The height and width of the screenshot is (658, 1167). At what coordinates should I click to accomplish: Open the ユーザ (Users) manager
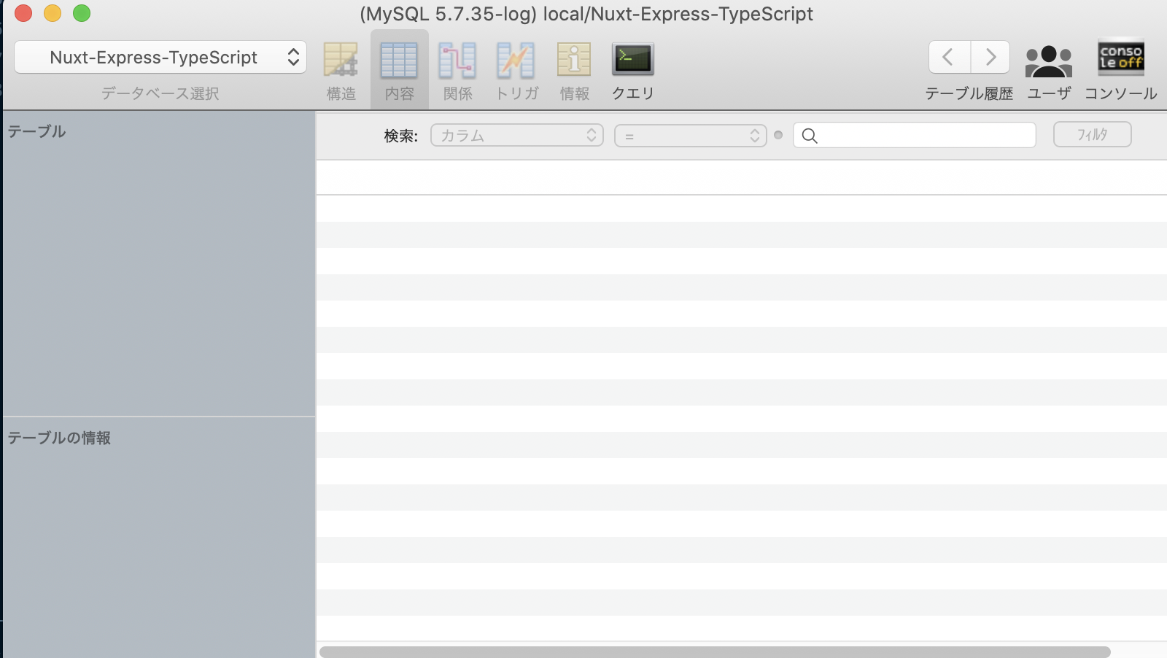[1049, 71]
